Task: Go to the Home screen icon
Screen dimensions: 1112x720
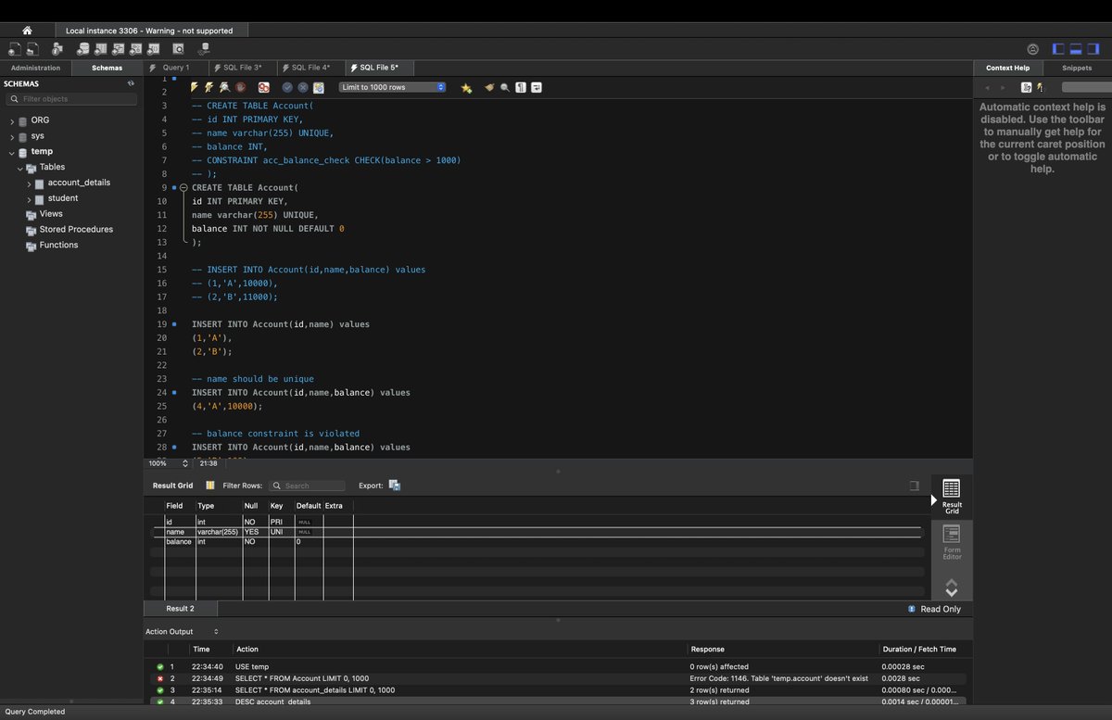Action: coord(27,31)
